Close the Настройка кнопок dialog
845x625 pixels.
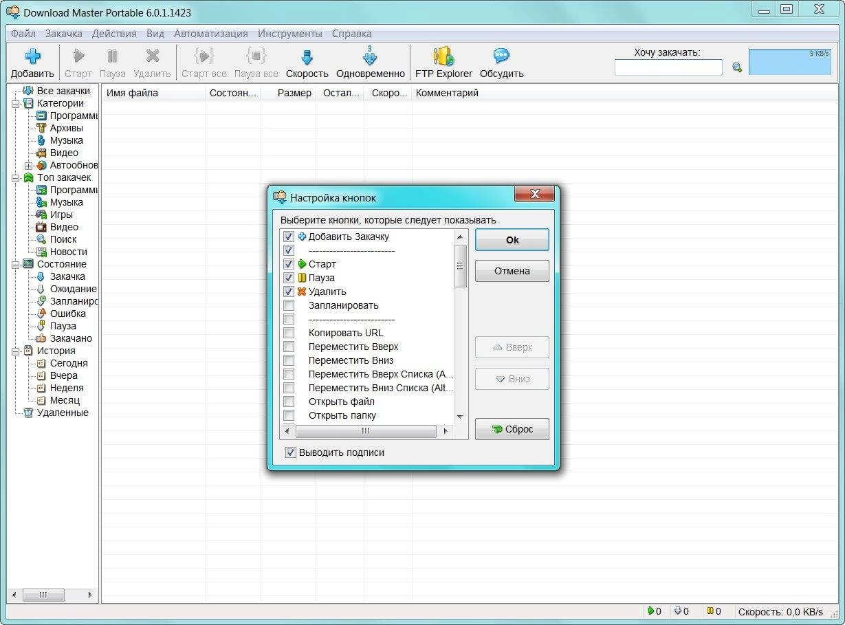click(534, 195)
